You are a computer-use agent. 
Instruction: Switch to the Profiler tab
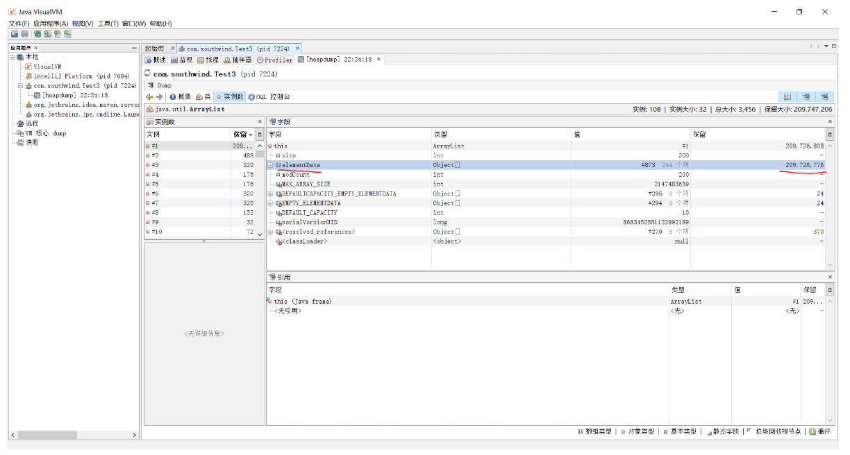click(275, 60)
